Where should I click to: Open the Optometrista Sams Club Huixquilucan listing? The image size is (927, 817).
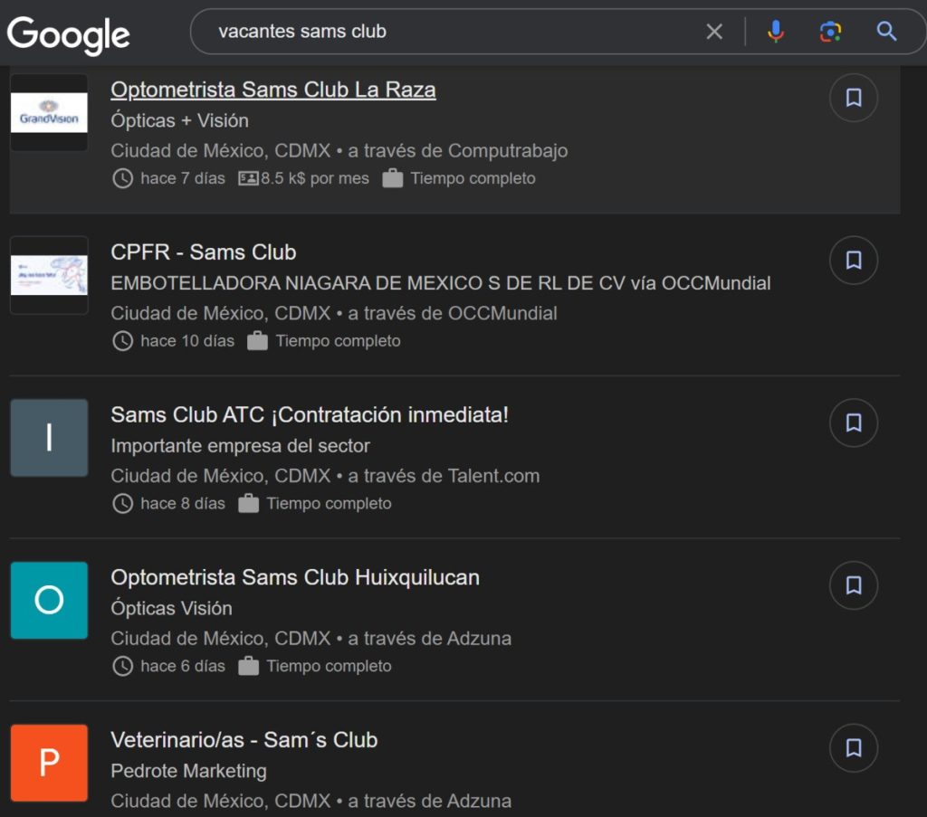[295, 577]
